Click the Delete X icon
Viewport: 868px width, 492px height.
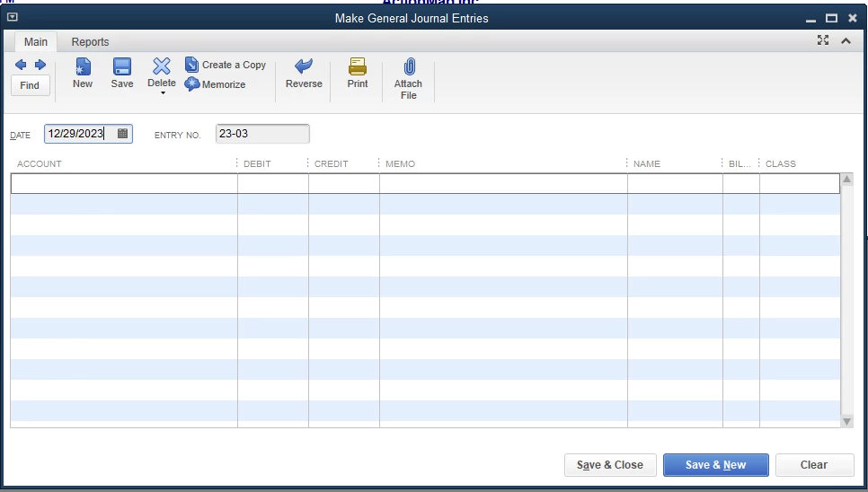pos(162,66)
